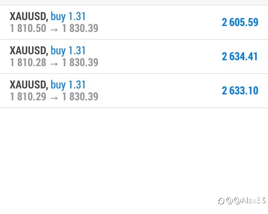Image resolution: width=268 pixels, height=214 pixels.
Task: Click the arrow in the 1 810.28 trade row
Action: [x=54, y=64]
